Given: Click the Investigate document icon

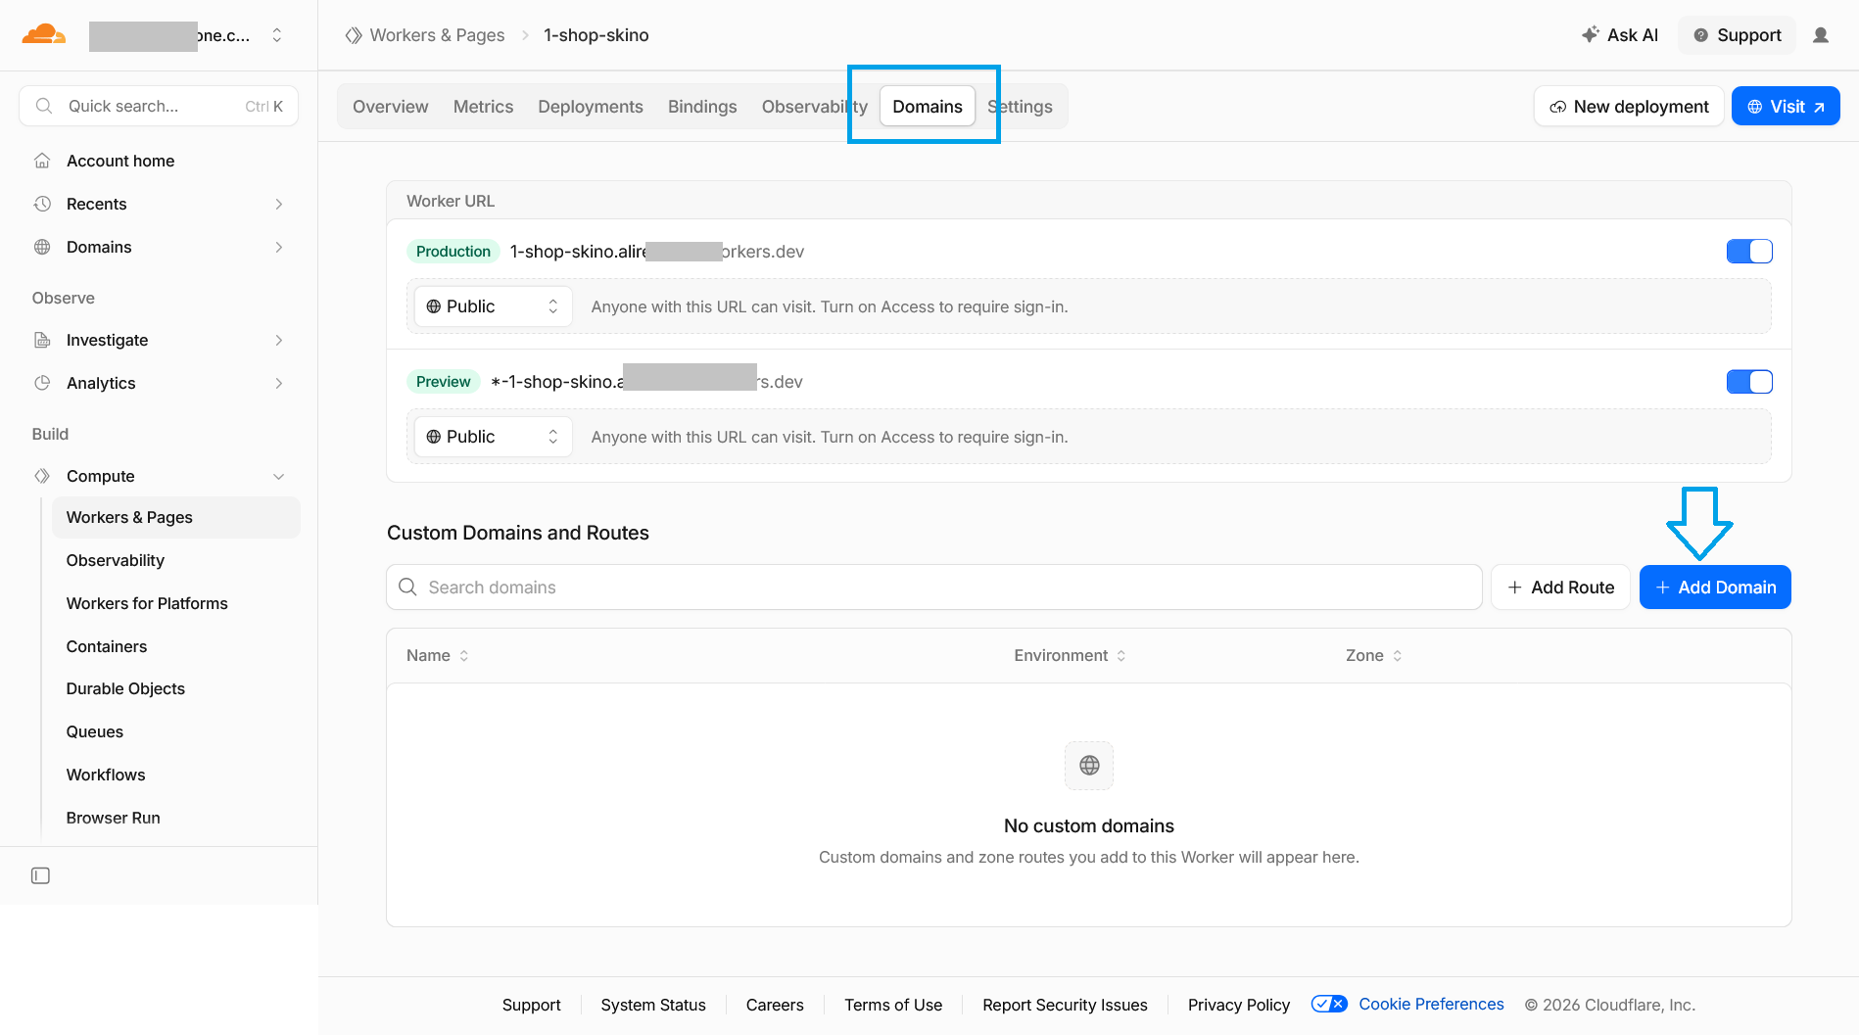Looking at the screenshot, I should 42,340.
